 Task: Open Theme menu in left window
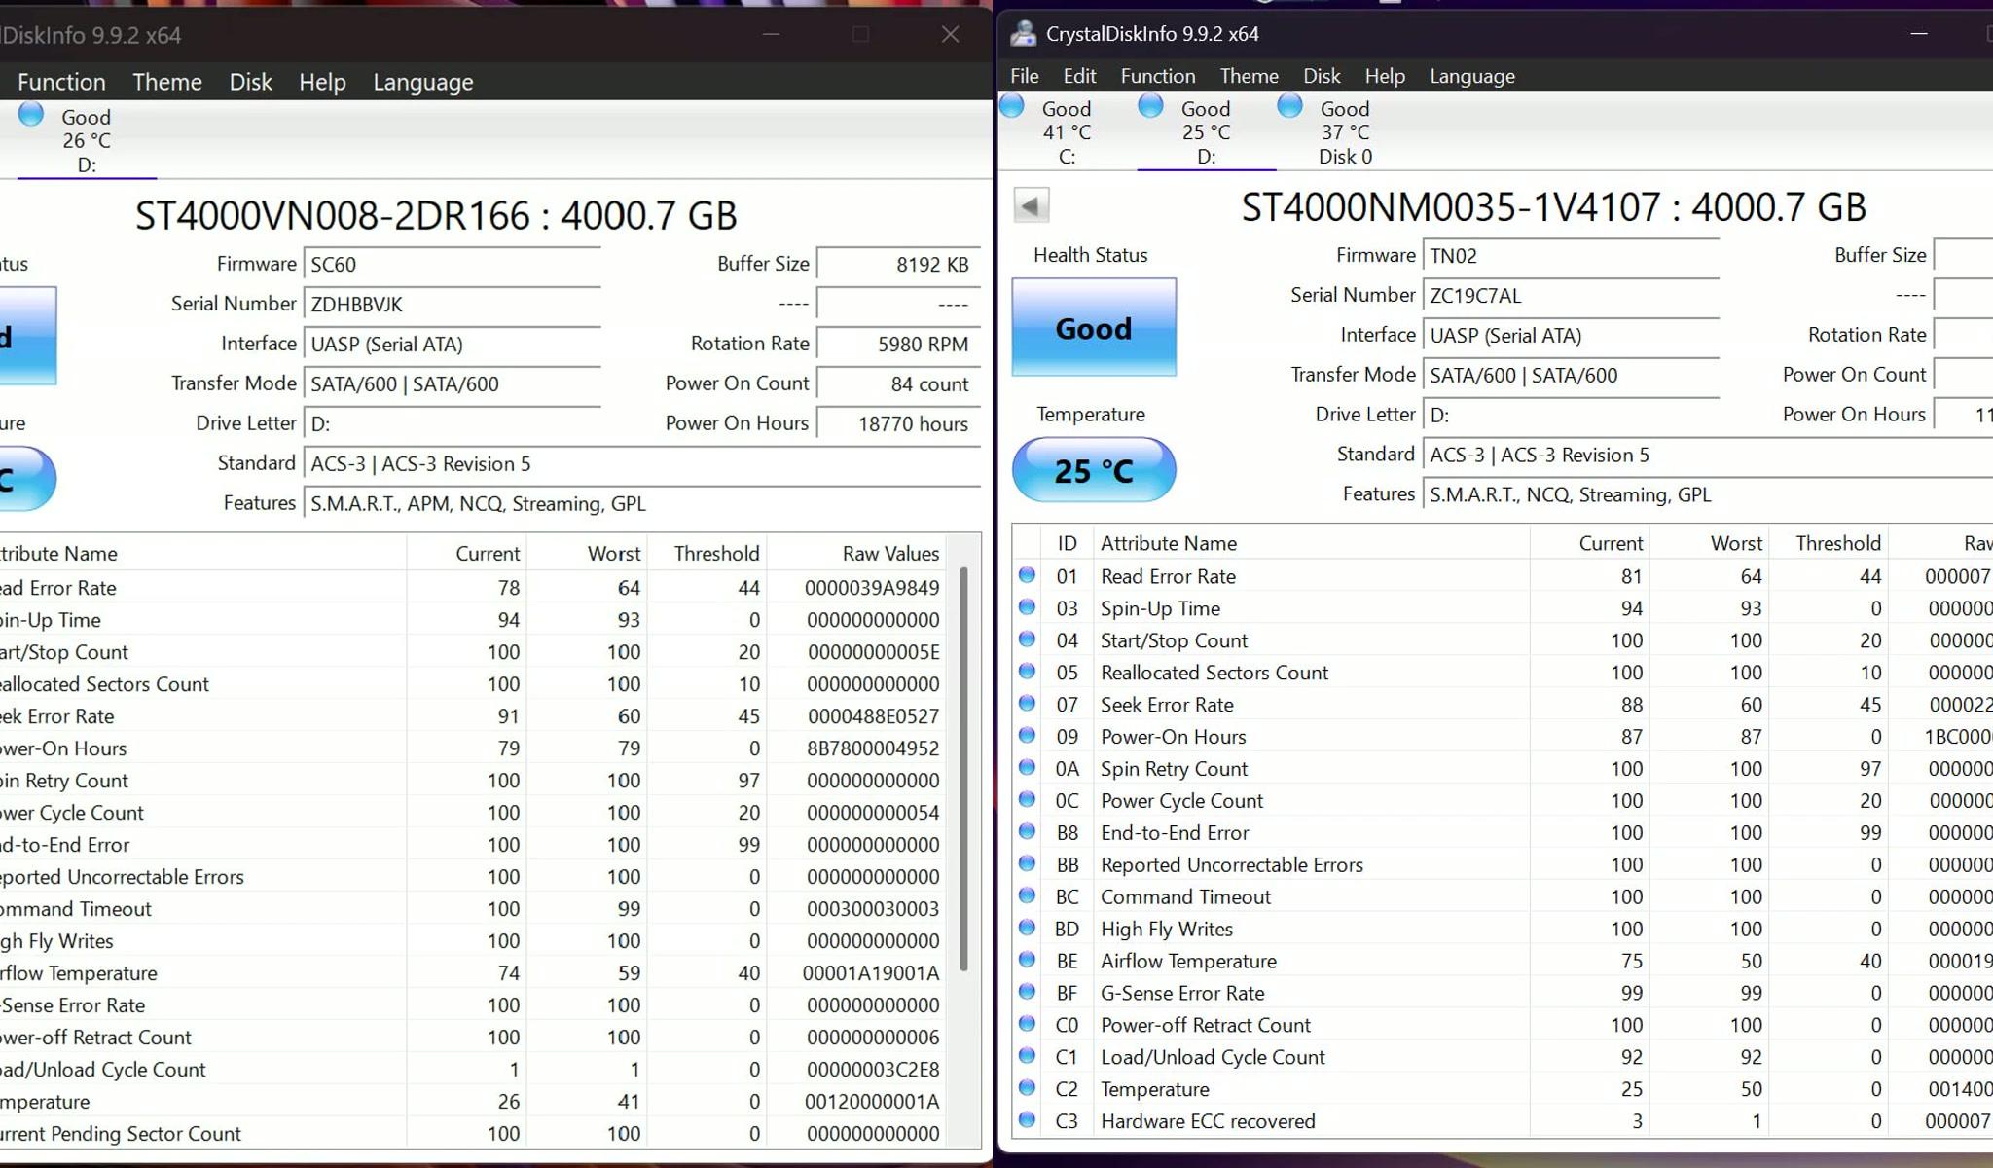[167, 82]
